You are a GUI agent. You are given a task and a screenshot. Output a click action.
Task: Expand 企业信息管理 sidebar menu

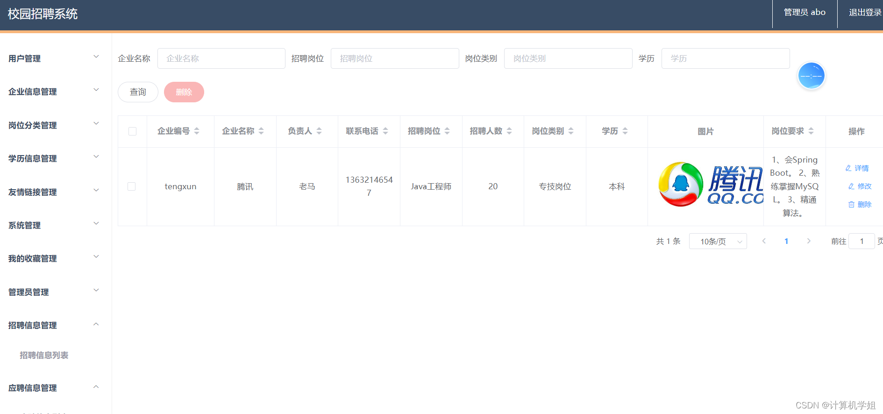pyautogui.click(x=56, y=92)
